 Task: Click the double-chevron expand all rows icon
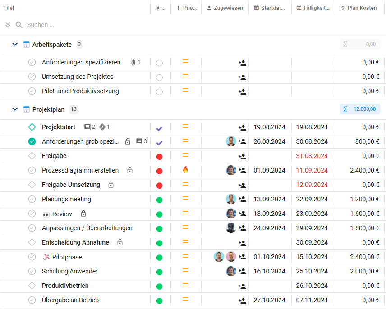(x=8, y=25)
